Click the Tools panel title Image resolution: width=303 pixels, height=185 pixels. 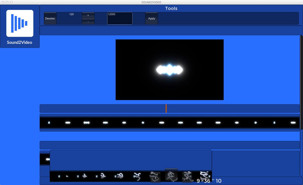coord(171,8)
